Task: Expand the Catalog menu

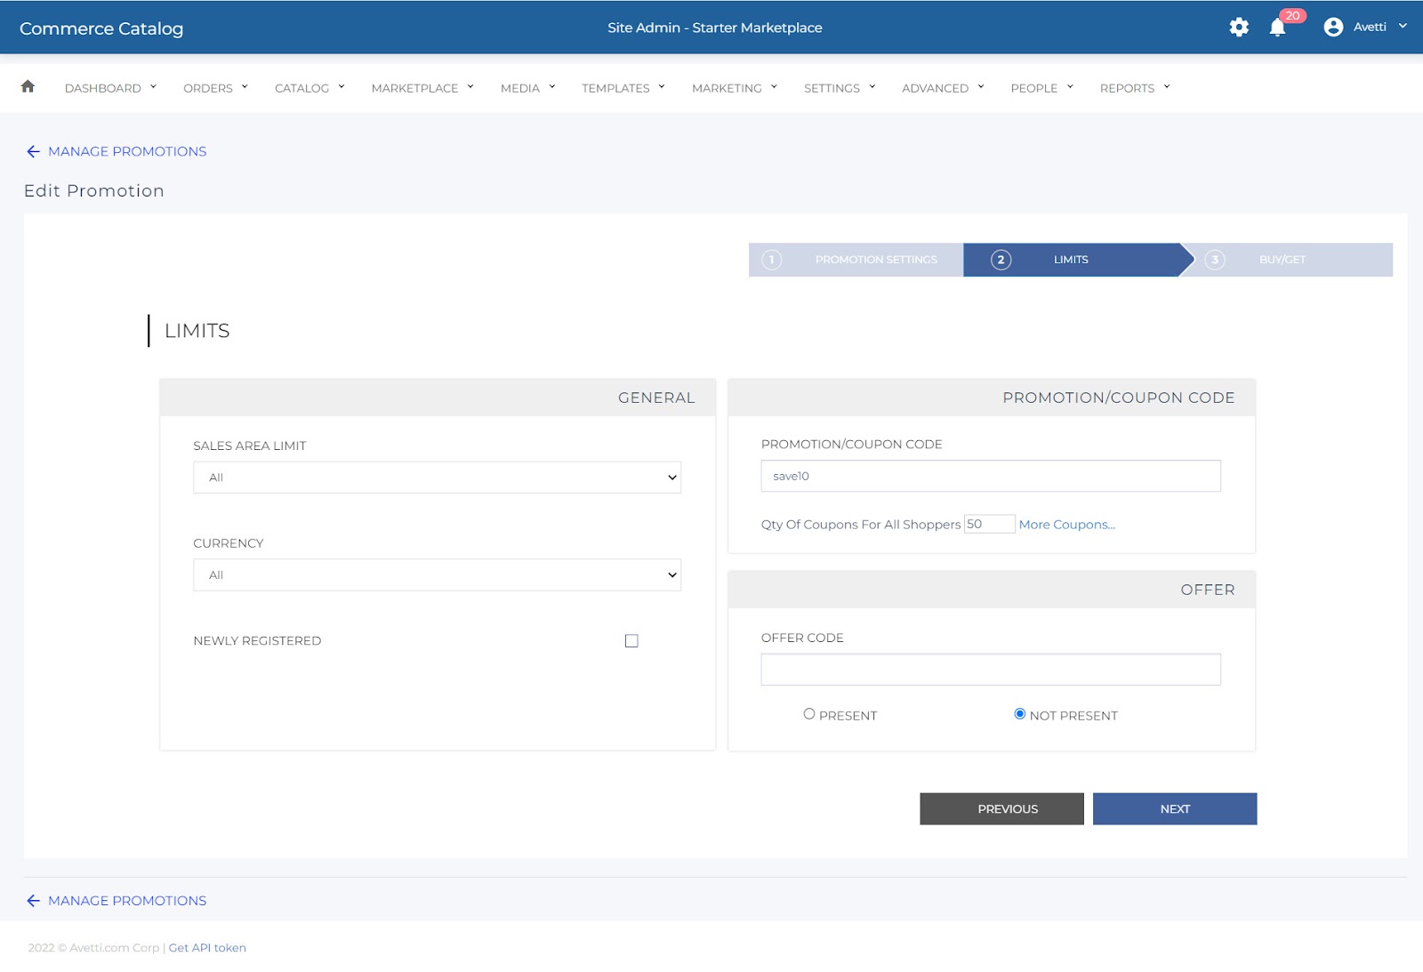Action: click(310, 88)
